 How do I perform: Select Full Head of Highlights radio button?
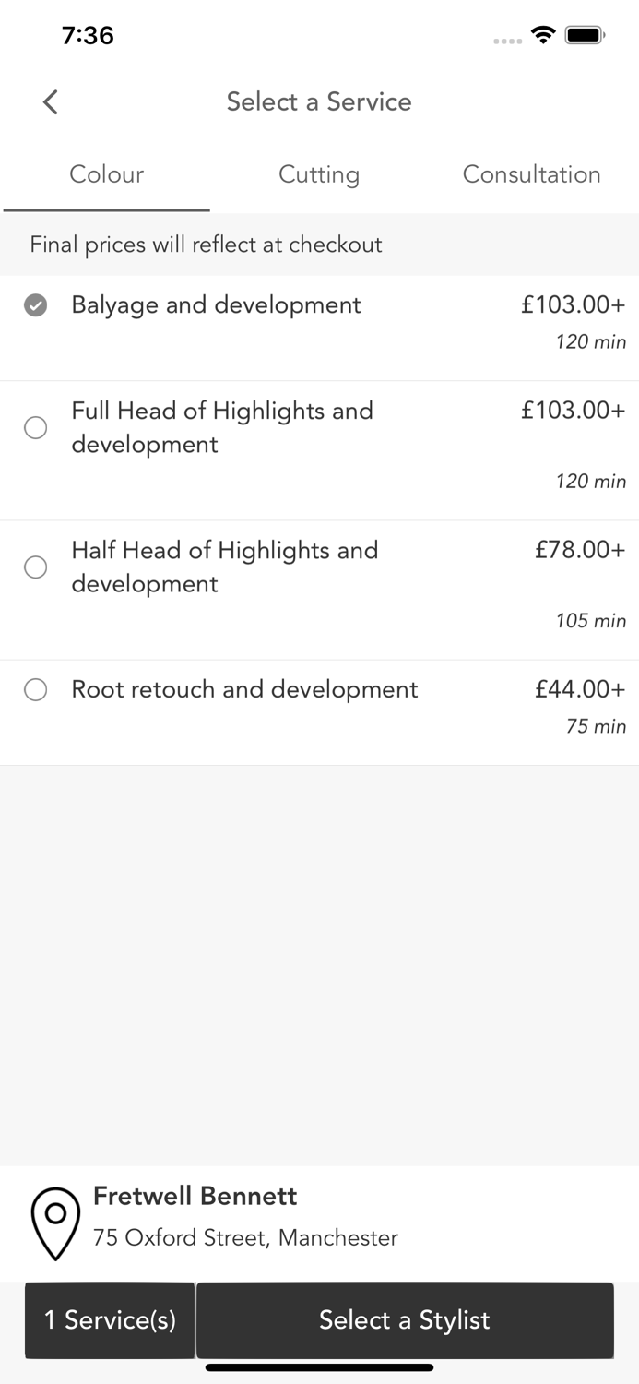pyautogui.click(x=36, y=427)
